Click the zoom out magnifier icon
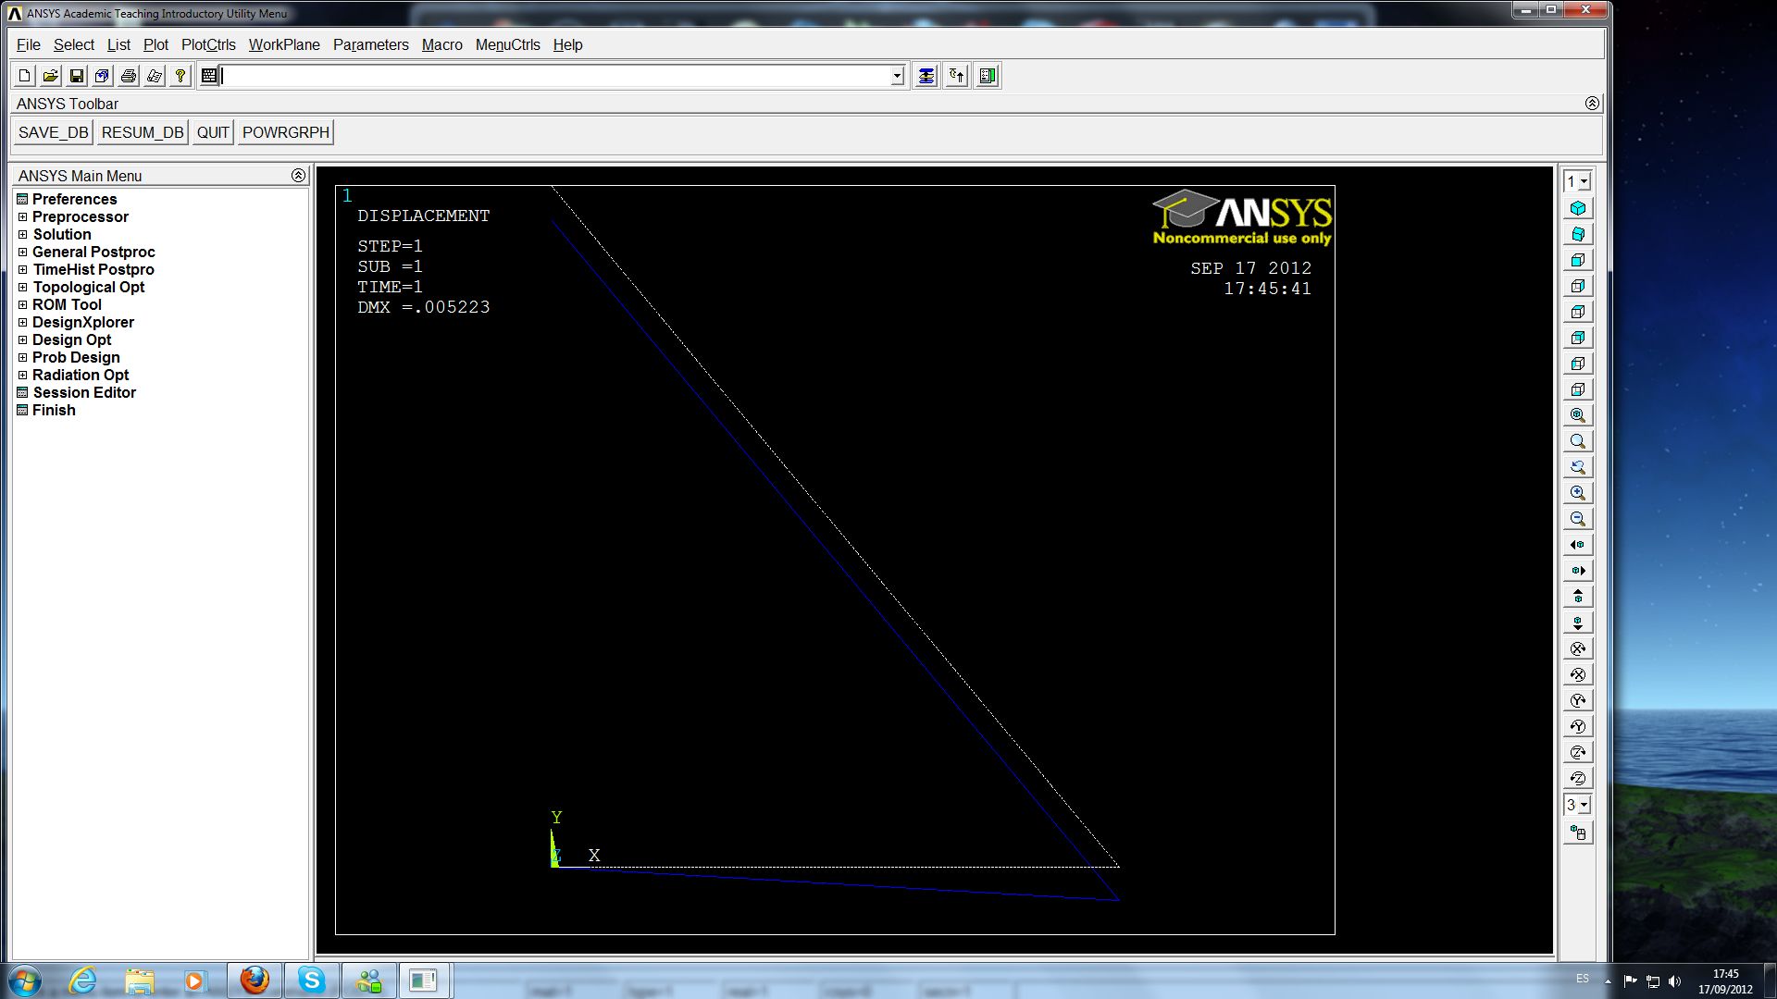The image size is (1777, 999). (x=1578, y=519)
